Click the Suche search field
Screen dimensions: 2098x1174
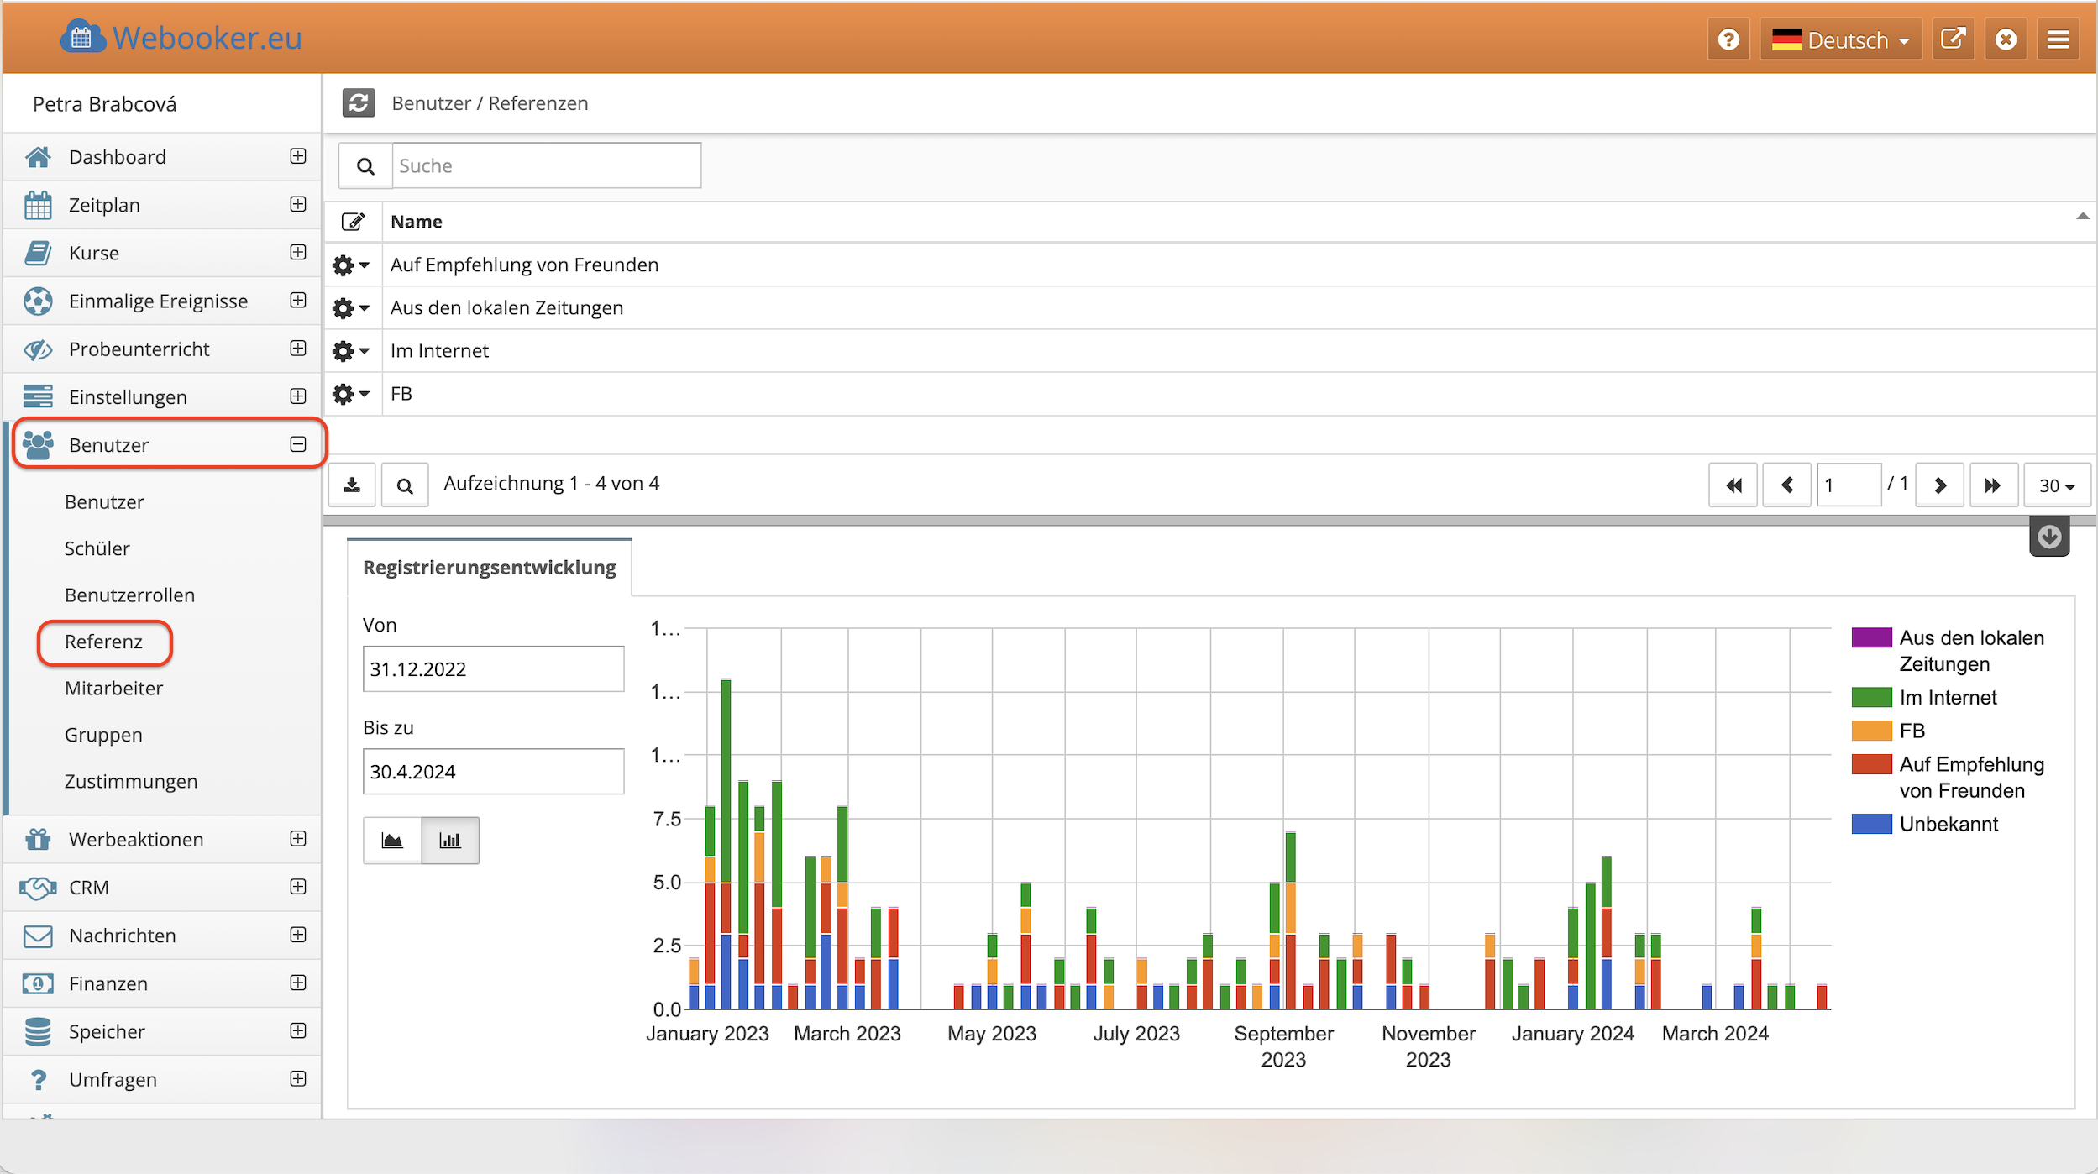click(x=546, y=165)
